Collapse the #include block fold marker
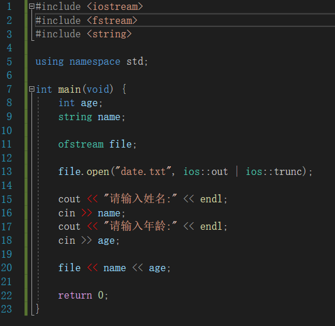The width and height of the screenshot is (335, 326). pyautogui.click(x=31, y=6)
